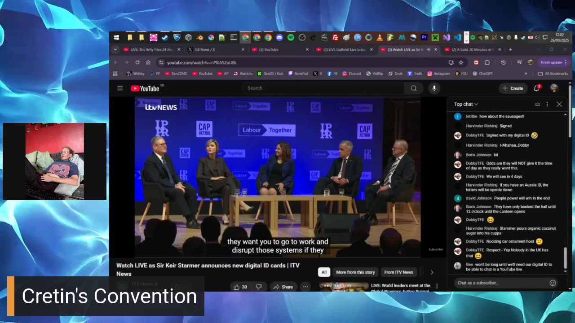Click the YouTube search field
The height and width of the screenshot is (323, 575).
323,88
